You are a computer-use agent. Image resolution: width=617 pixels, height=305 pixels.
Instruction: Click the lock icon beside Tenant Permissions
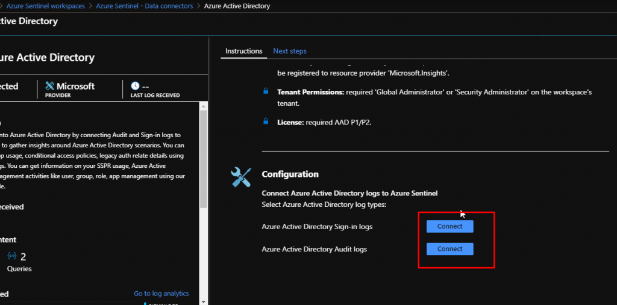(x=266, y=91)
